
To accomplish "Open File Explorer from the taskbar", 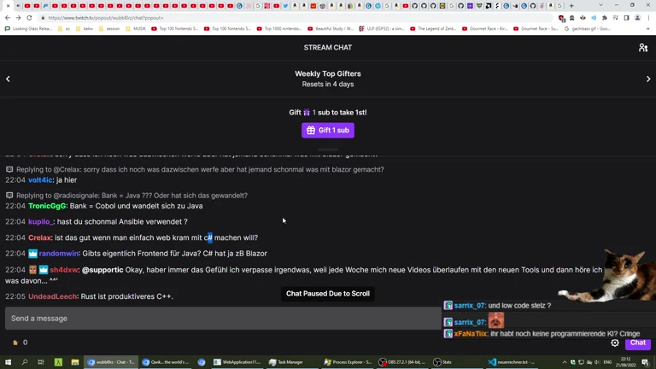I will 75,362.
